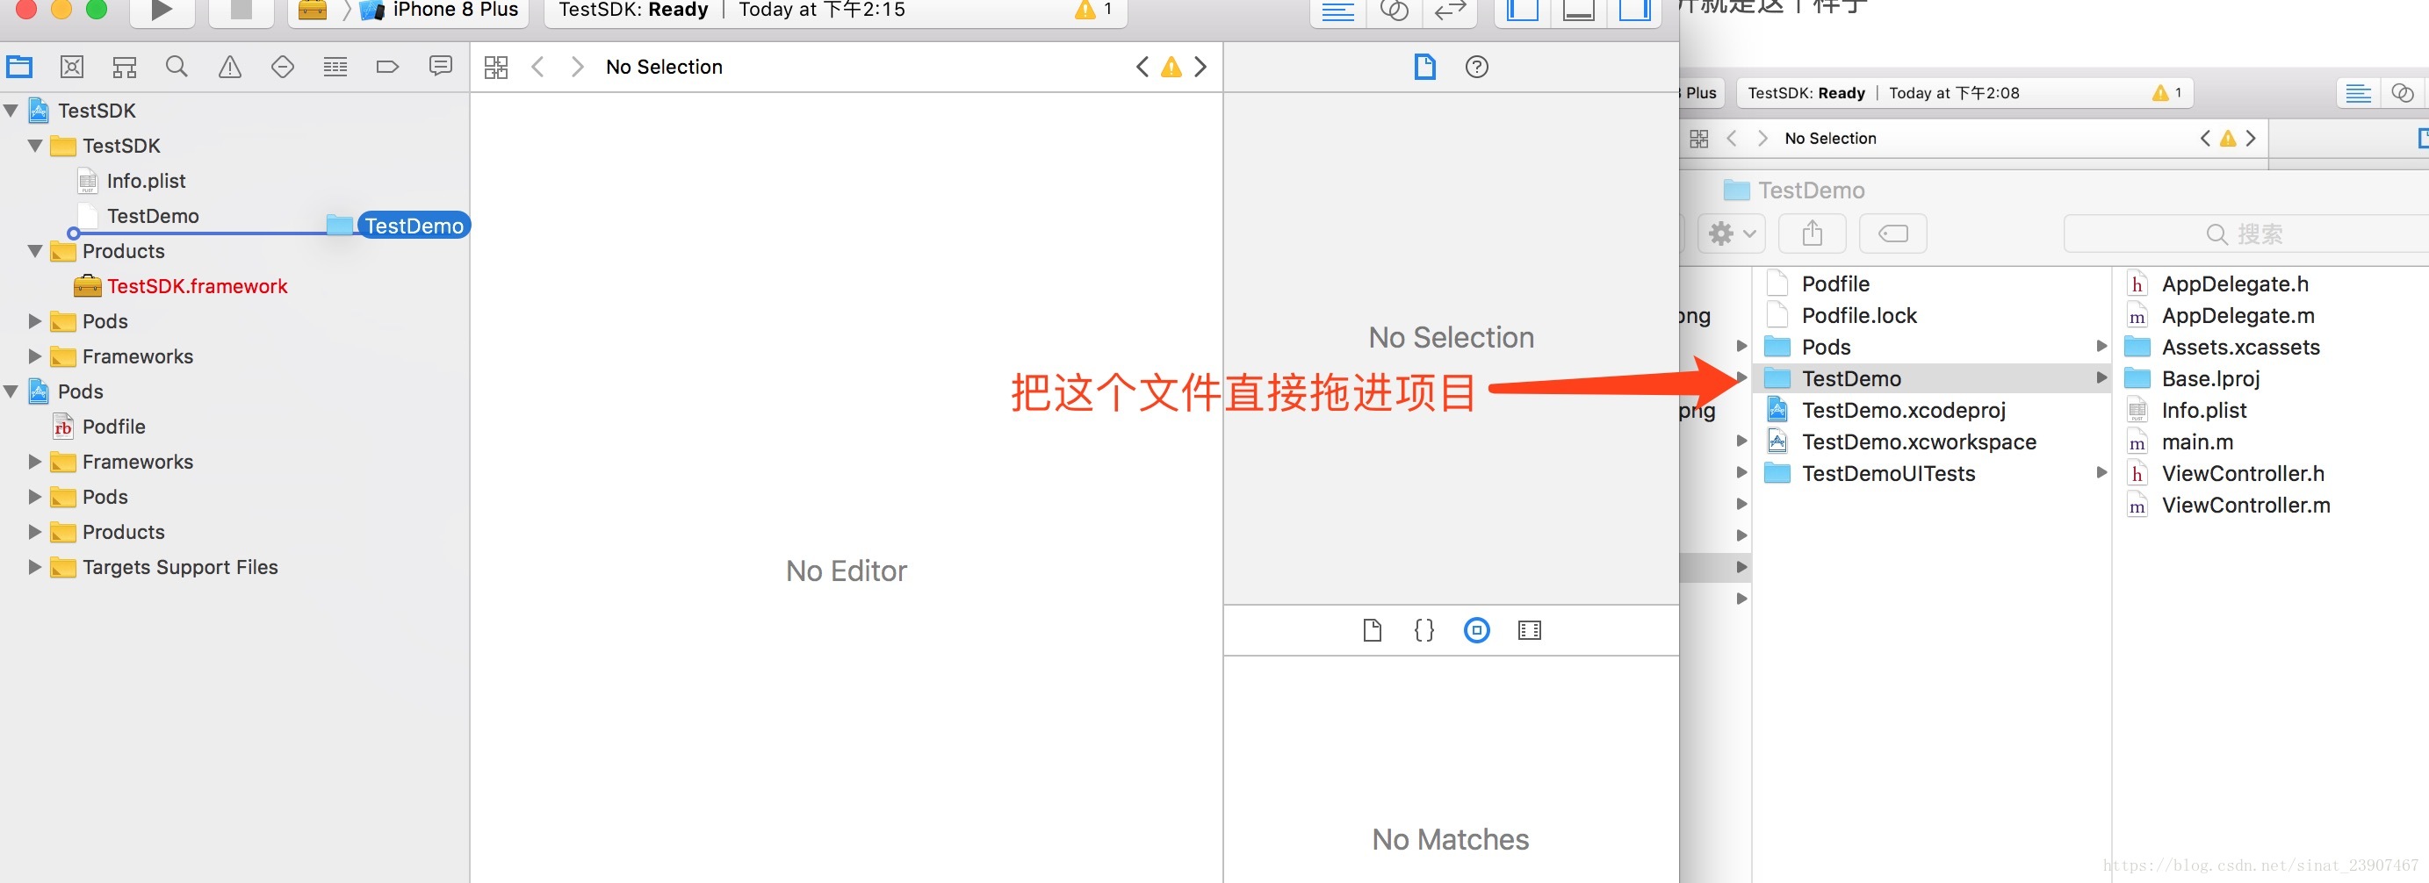Expand Targets Support Files group
Screen dimensions: 2429x883
(35, 567)
